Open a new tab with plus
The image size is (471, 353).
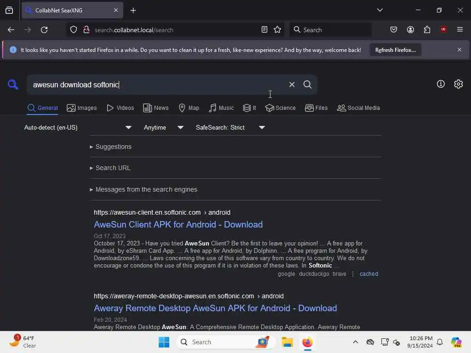coord(133,11)
